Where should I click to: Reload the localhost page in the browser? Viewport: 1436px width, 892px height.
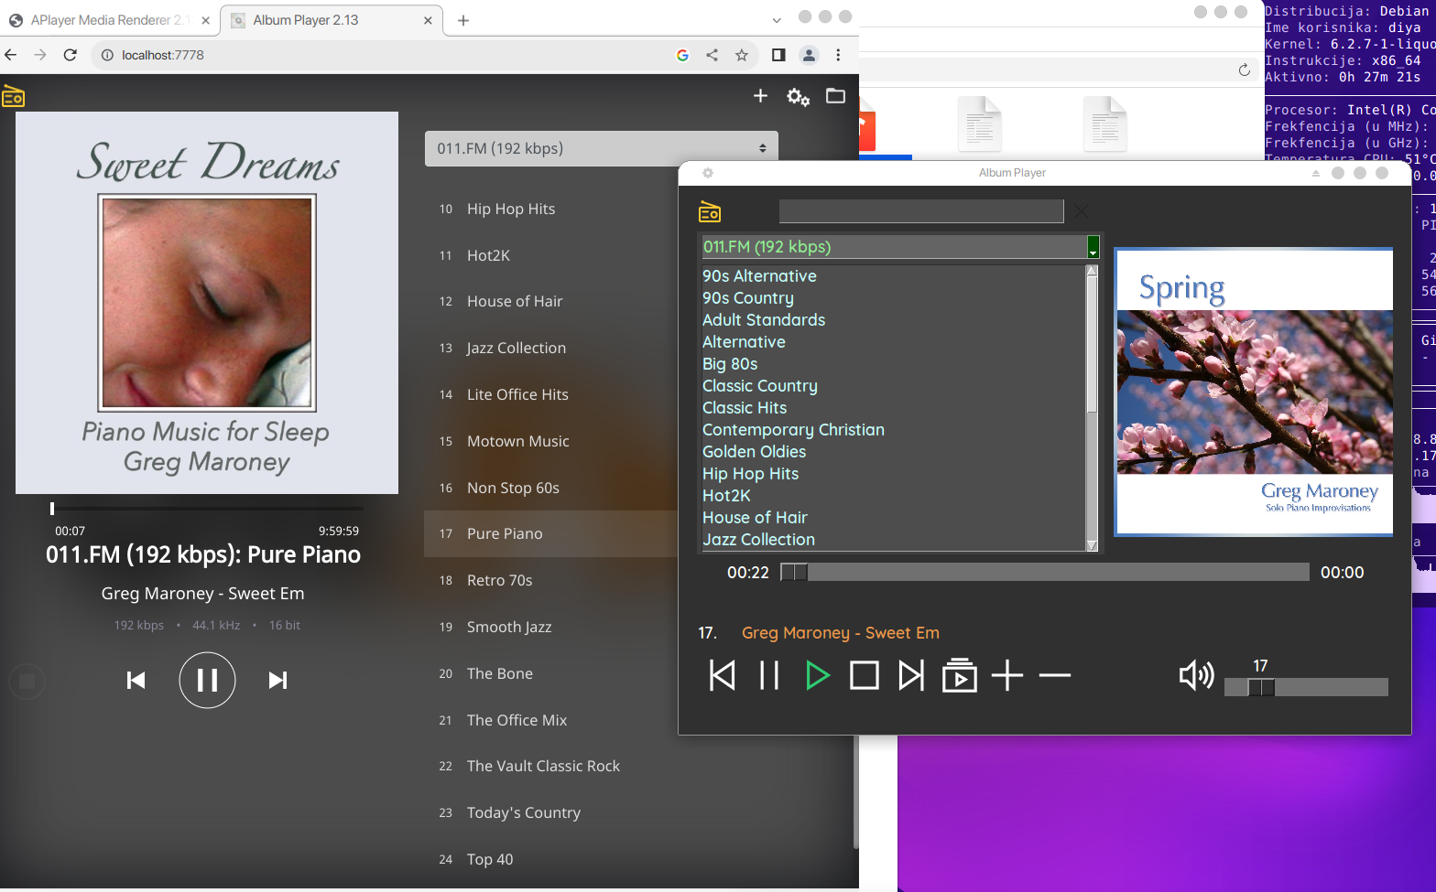(71, 55)
